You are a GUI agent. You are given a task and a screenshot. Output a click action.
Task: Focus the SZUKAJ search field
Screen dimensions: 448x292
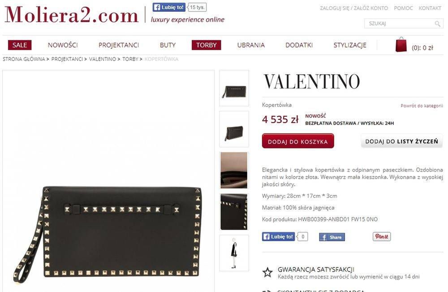click(399, 23)
